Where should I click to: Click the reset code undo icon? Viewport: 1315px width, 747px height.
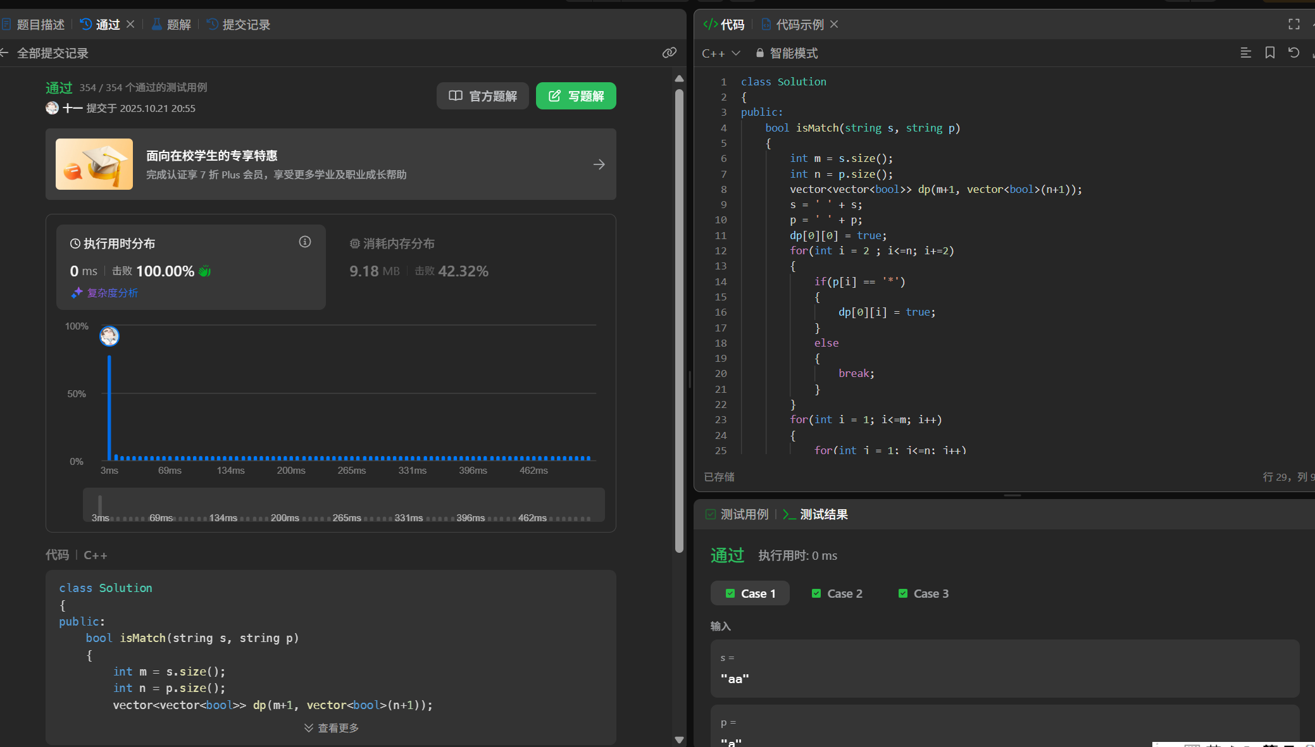click(1293, 53)
